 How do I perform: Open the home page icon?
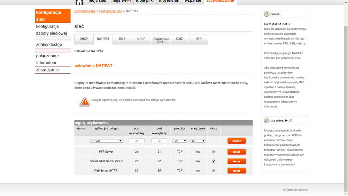[x=79, y=2]
